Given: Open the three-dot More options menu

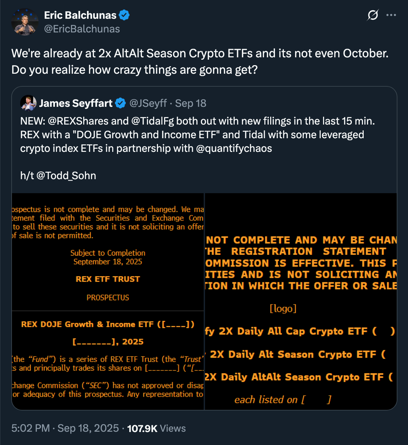Looking at the screenshot, I should coord(391,15).
